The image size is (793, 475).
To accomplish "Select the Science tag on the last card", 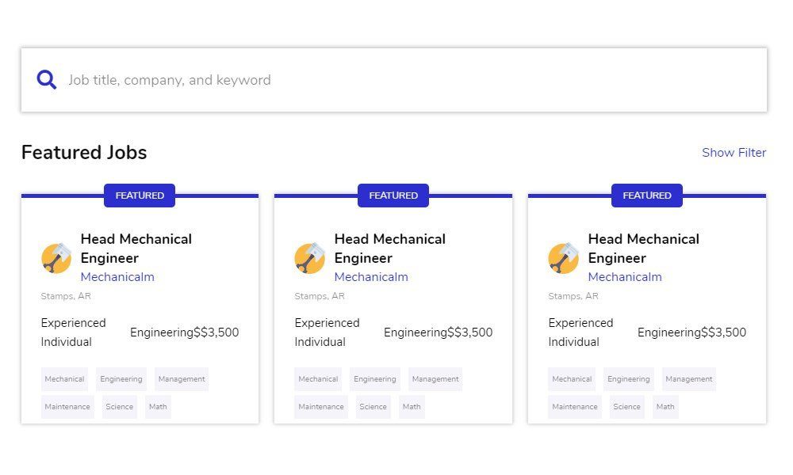I will tap(626, 407).
